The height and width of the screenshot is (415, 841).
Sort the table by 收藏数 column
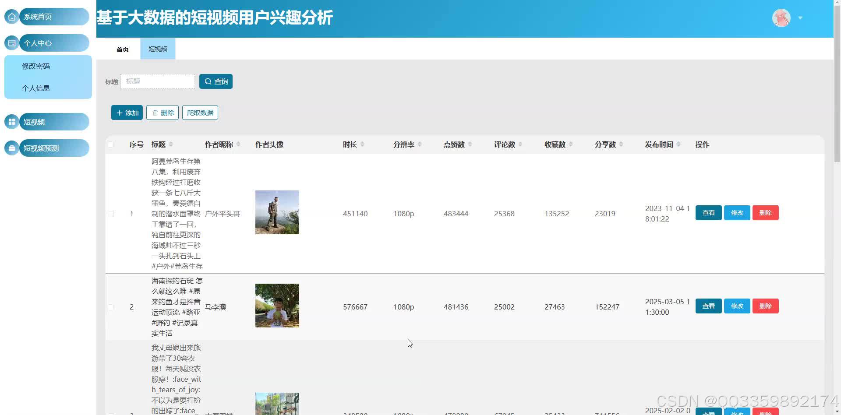pyautogui.click(x=571, y=144)
